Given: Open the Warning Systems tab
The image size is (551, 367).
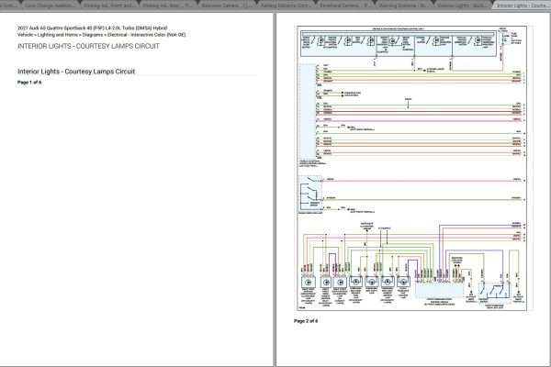Looking at the screenshot, I should tap(404, 6).
